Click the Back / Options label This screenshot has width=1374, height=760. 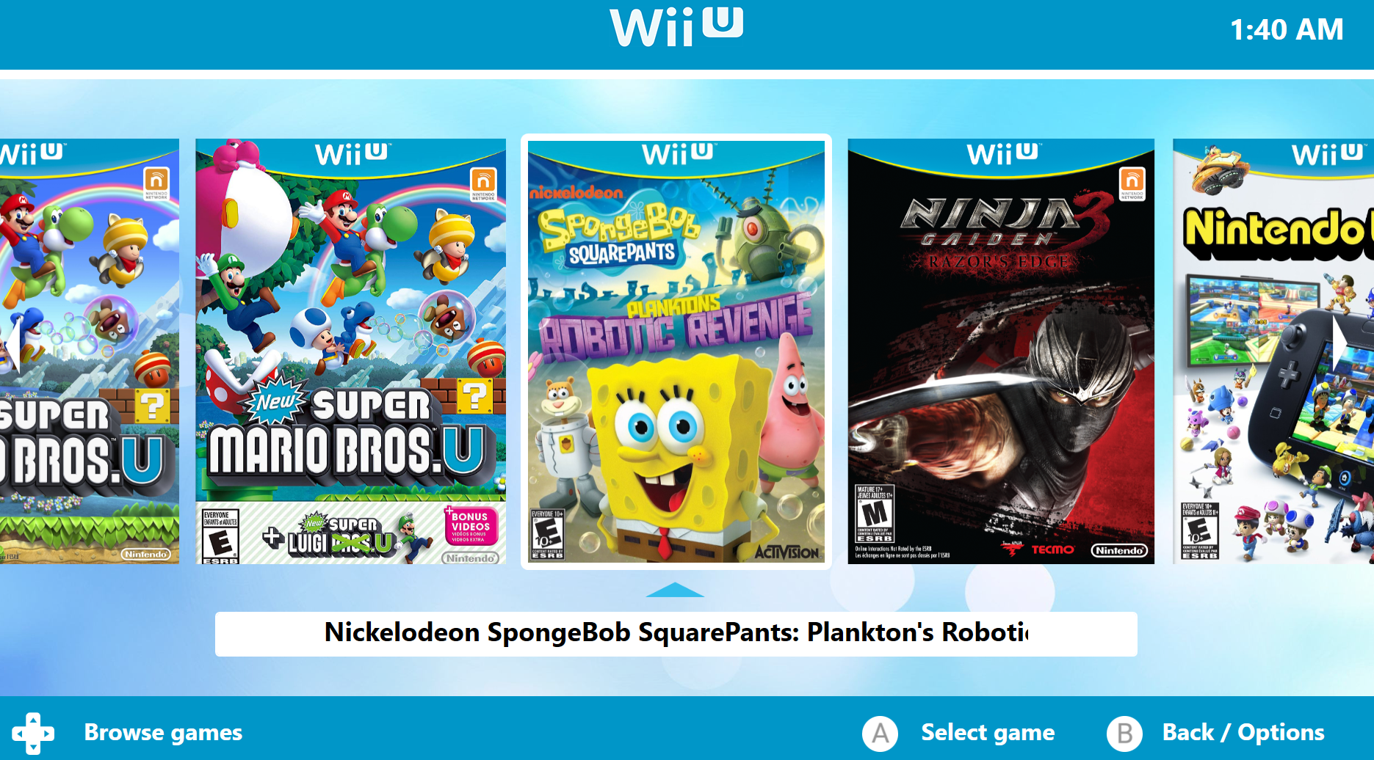coord(1243,732)
